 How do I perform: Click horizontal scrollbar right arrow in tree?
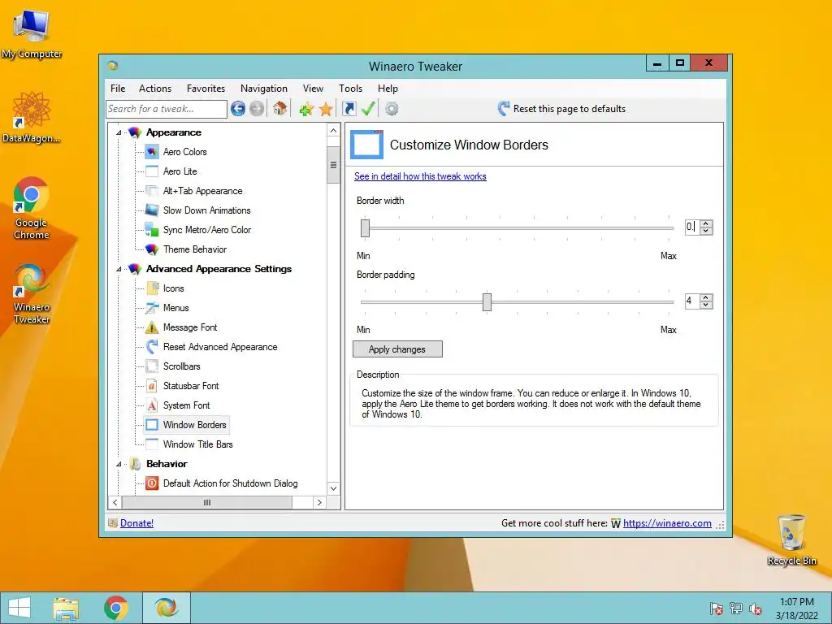(x=318, y=502)
